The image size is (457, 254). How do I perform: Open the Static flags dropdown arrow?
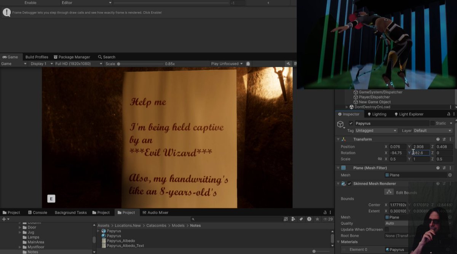coord(451,123)
